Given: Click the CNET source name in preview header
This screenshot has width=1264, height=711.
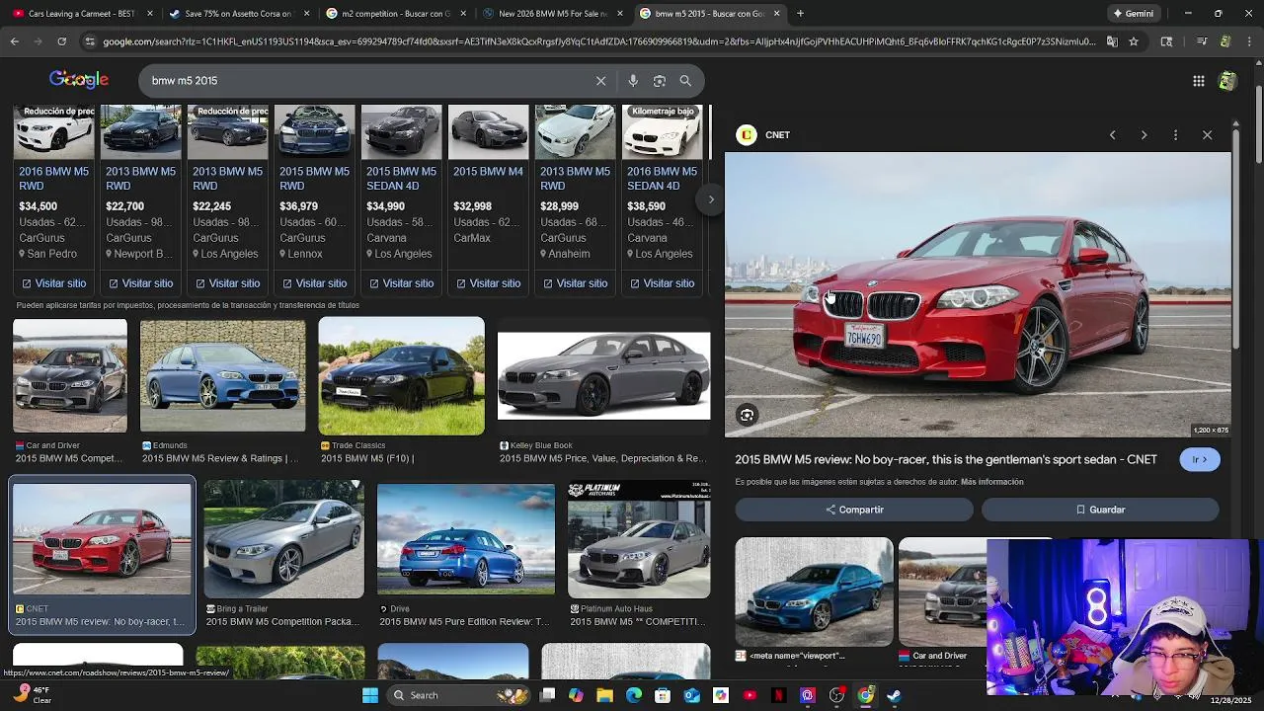Looking at the screenshot, I should (777, 135).
